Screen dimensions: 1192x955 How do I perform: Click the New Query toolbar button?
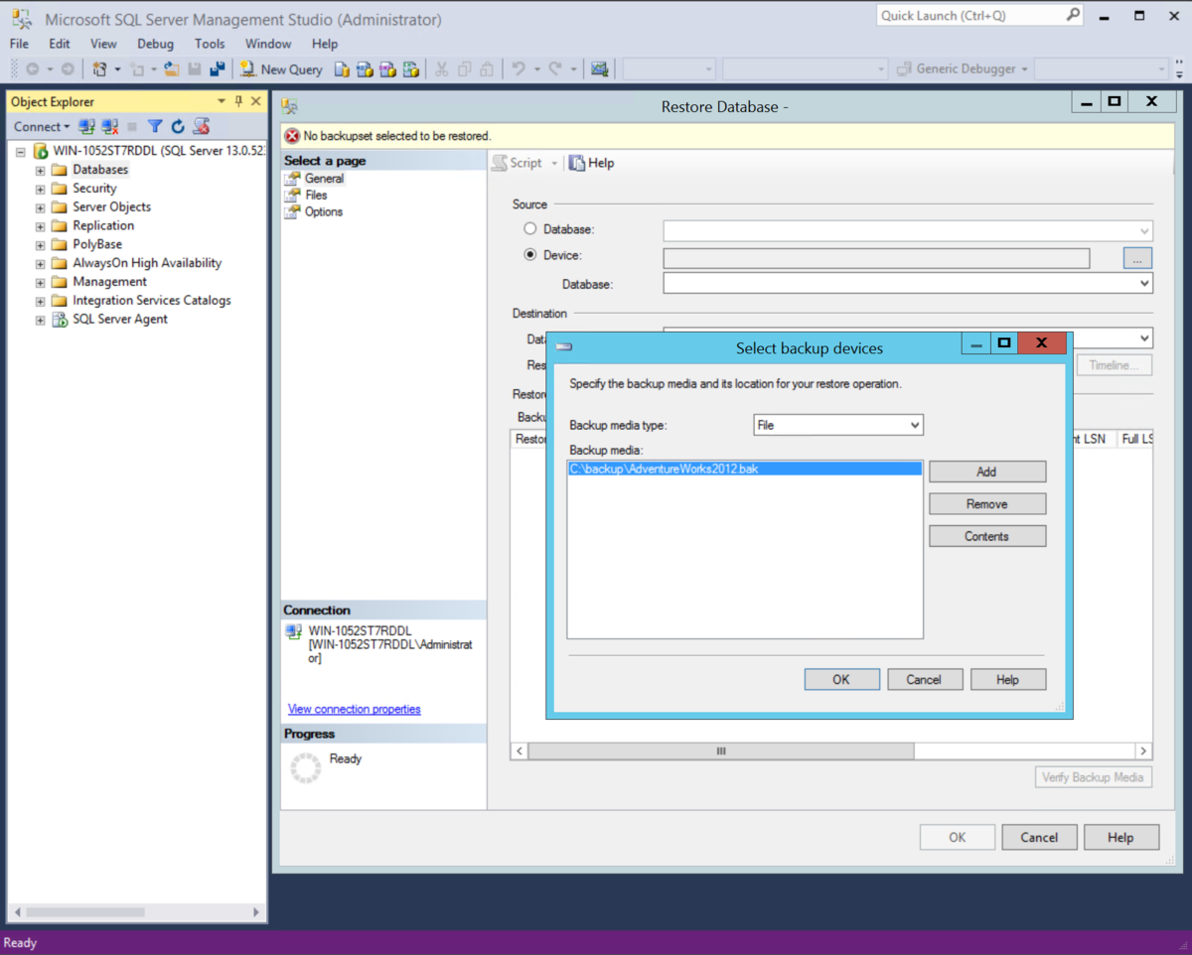pos(281,69)
